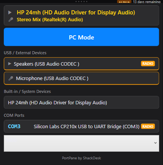Click the 13 days remaining label
The image size is (163, 165).
point(147,2)
